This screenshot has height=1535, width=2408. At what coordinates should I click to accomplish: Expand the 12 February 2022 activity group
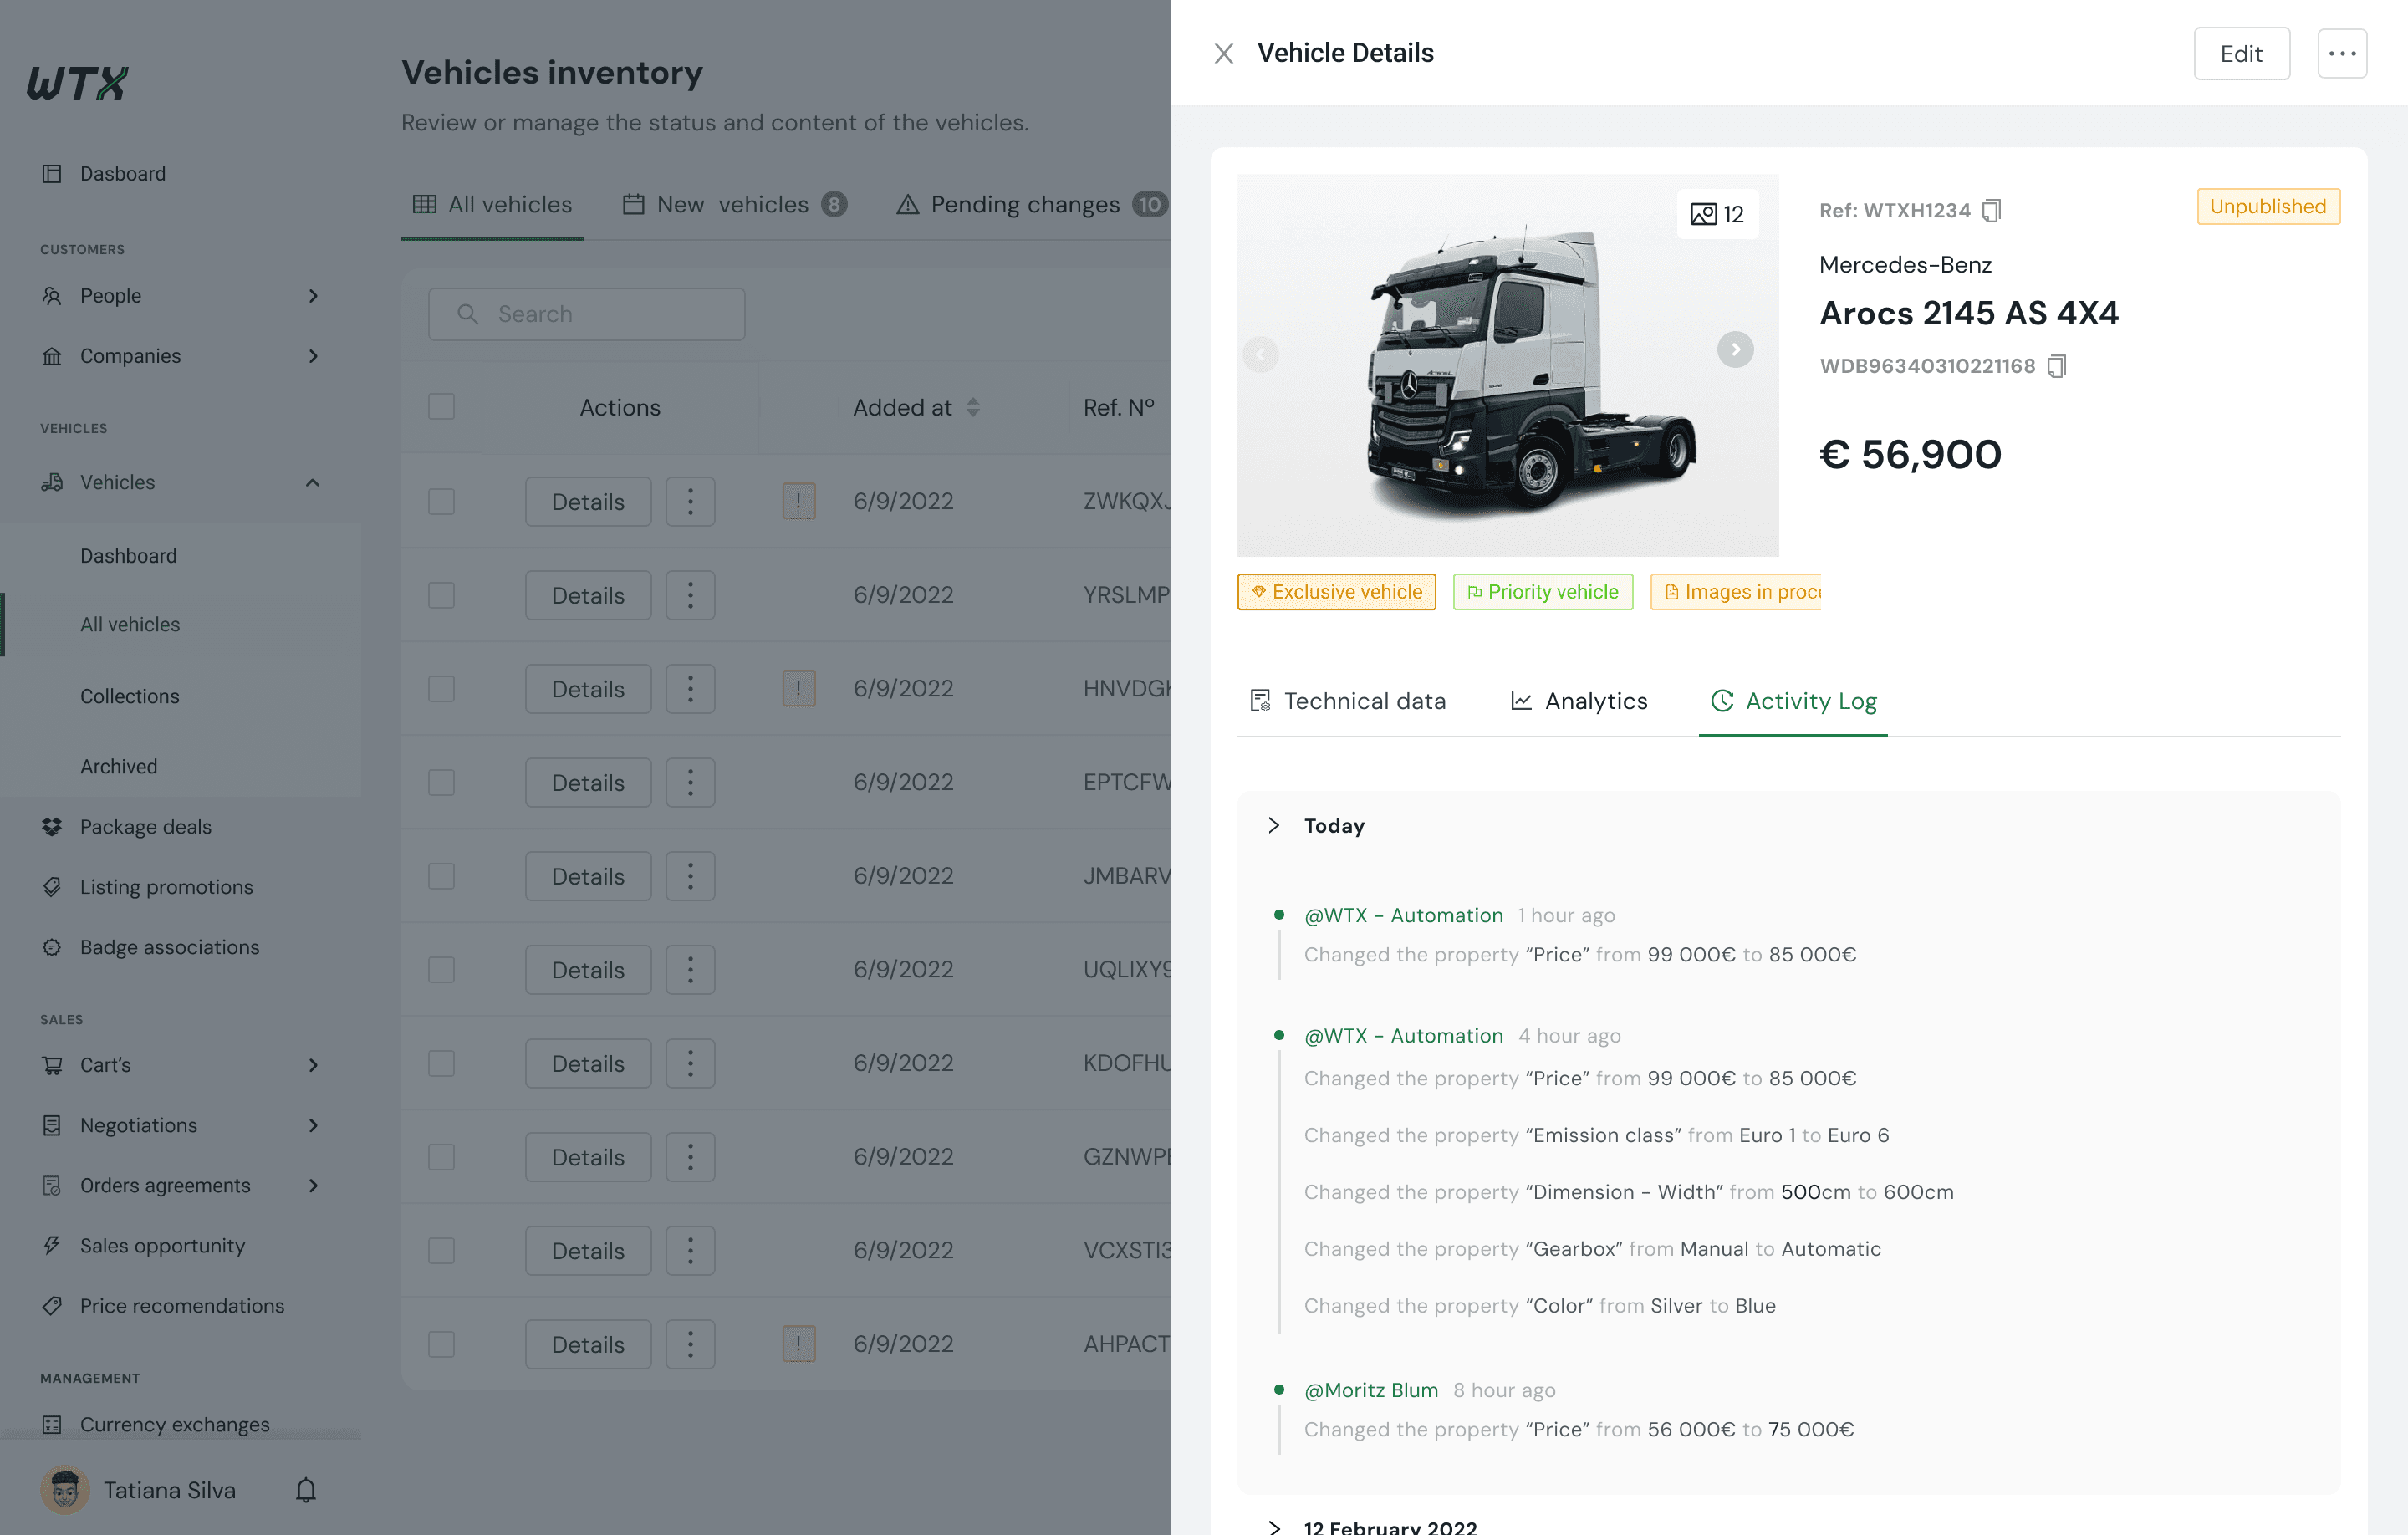click(1273, 1527)
